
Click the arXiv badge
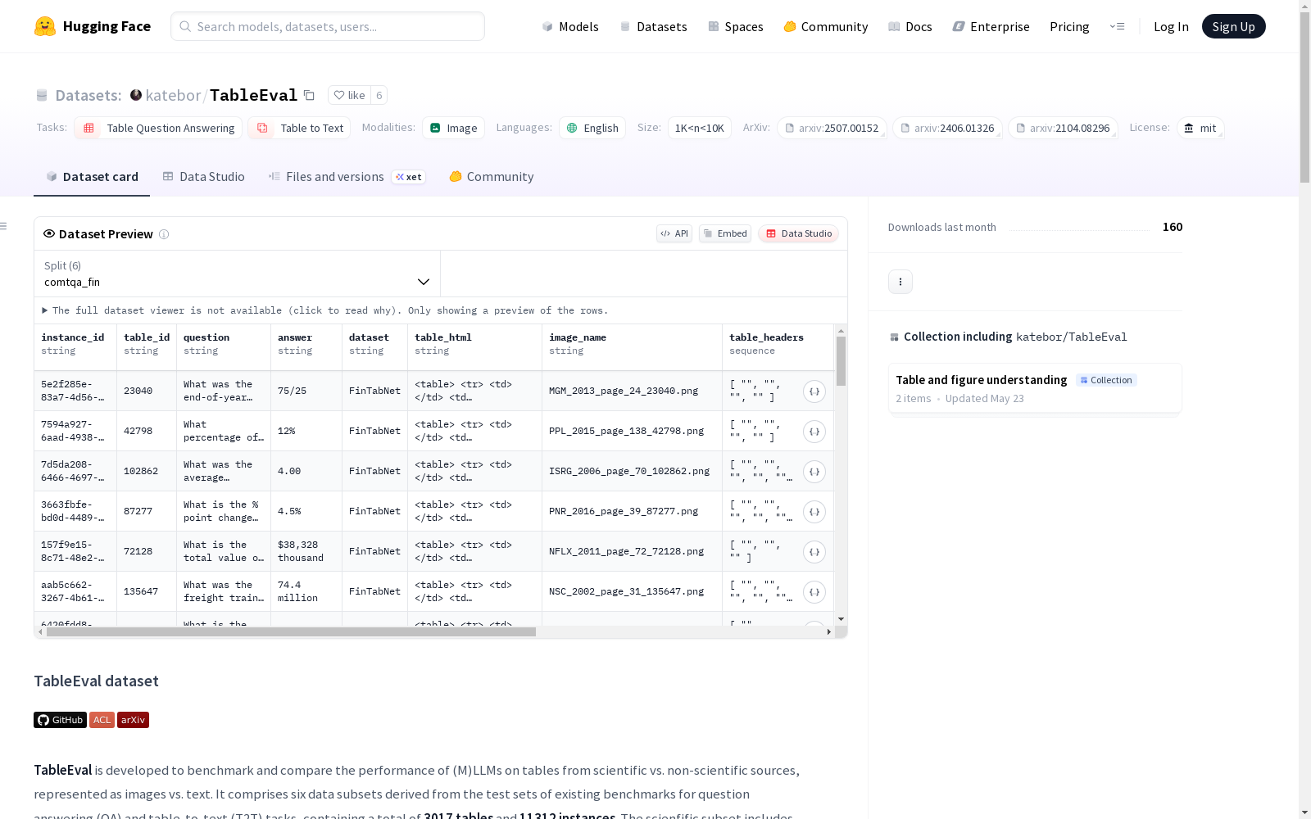(x=133, y=720)
